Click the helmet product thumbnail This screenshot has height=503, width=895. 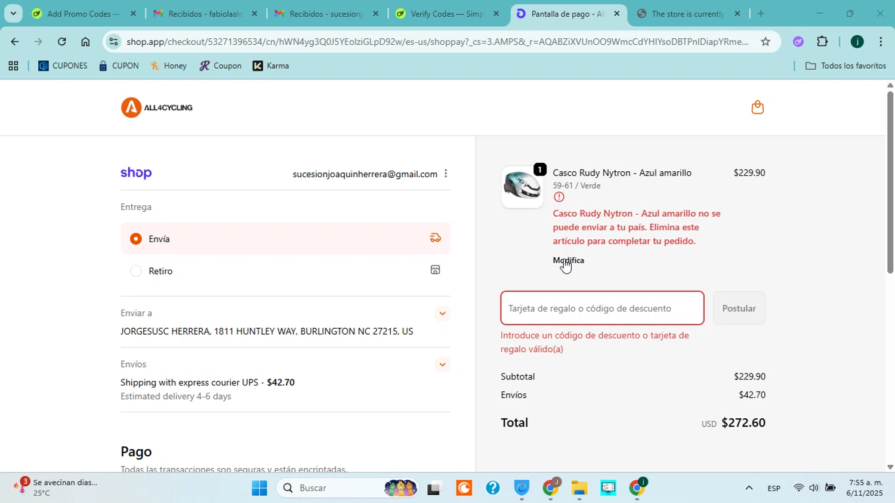click(522, 187)
